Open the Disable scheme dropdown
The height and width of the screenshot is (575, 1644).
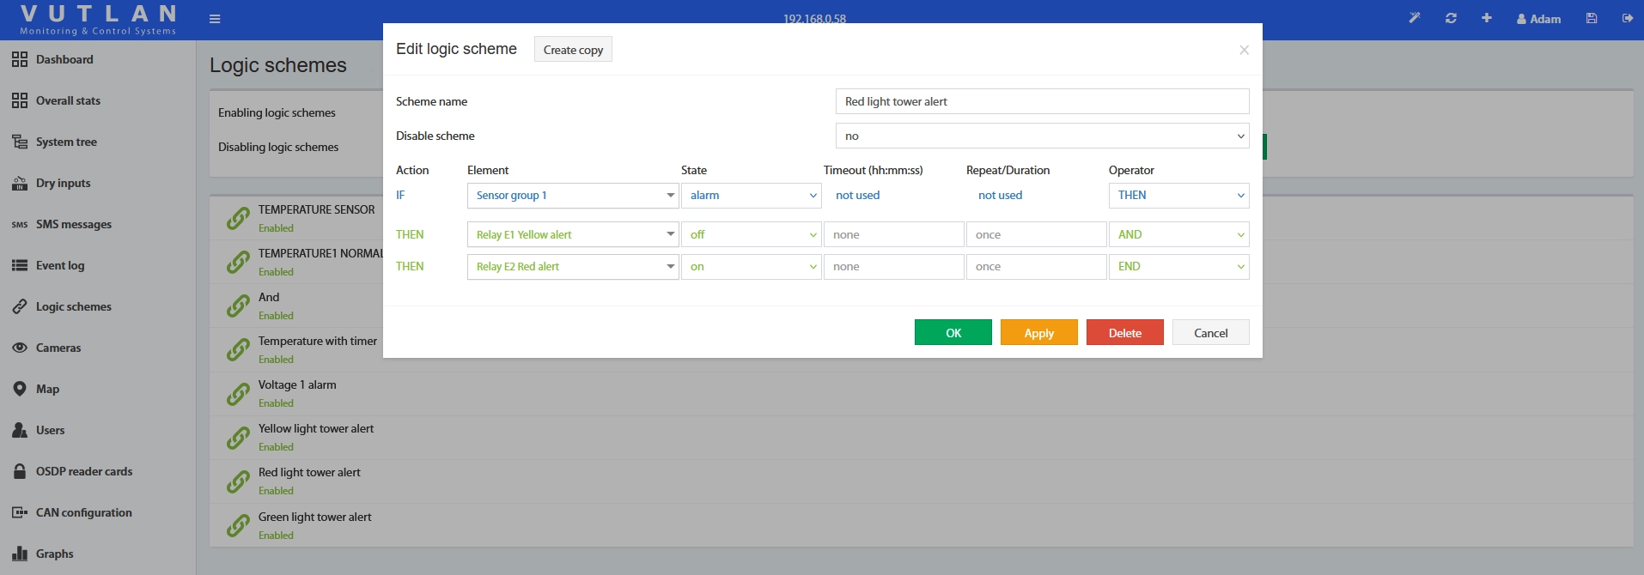(1042, 136)
